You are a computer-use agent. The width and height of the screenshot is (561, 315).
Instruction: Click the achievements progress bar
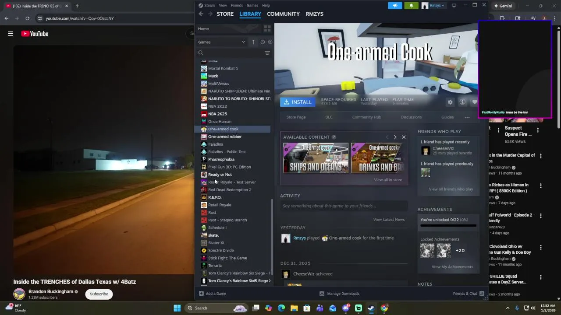(x=448, y=226)
